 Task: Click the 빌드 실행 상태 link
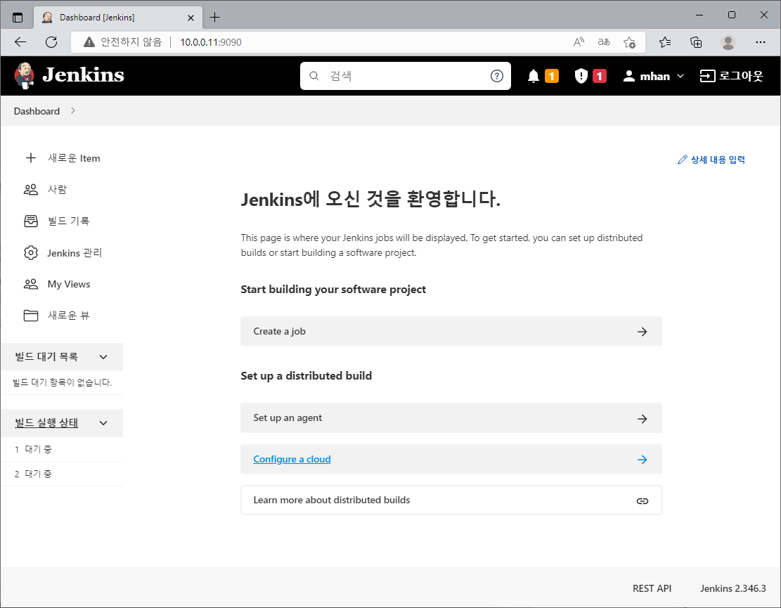click(x=46, y=423)
